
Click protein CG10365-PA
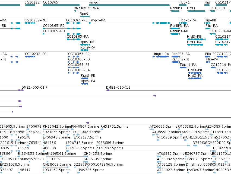(79, 70)
